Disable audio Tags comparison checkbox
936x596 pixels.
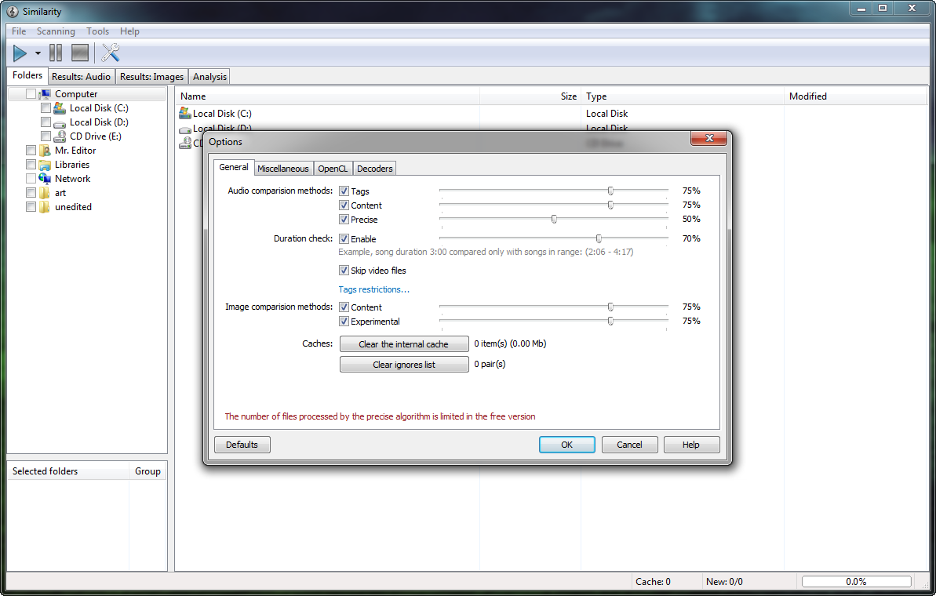(344, 191)
